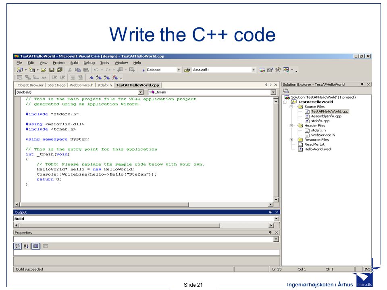Image resolution: width=387 pixels, height=290 pixels.
Task: Collapse the TestAFHelloWorld project node
Action: (285, 102)
